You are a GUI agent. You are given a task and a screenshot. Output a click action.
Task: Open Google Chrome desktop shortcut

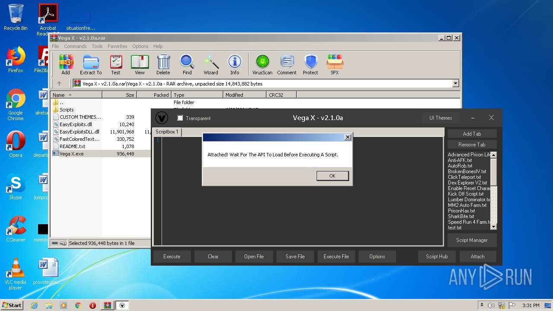click(16, 105)
